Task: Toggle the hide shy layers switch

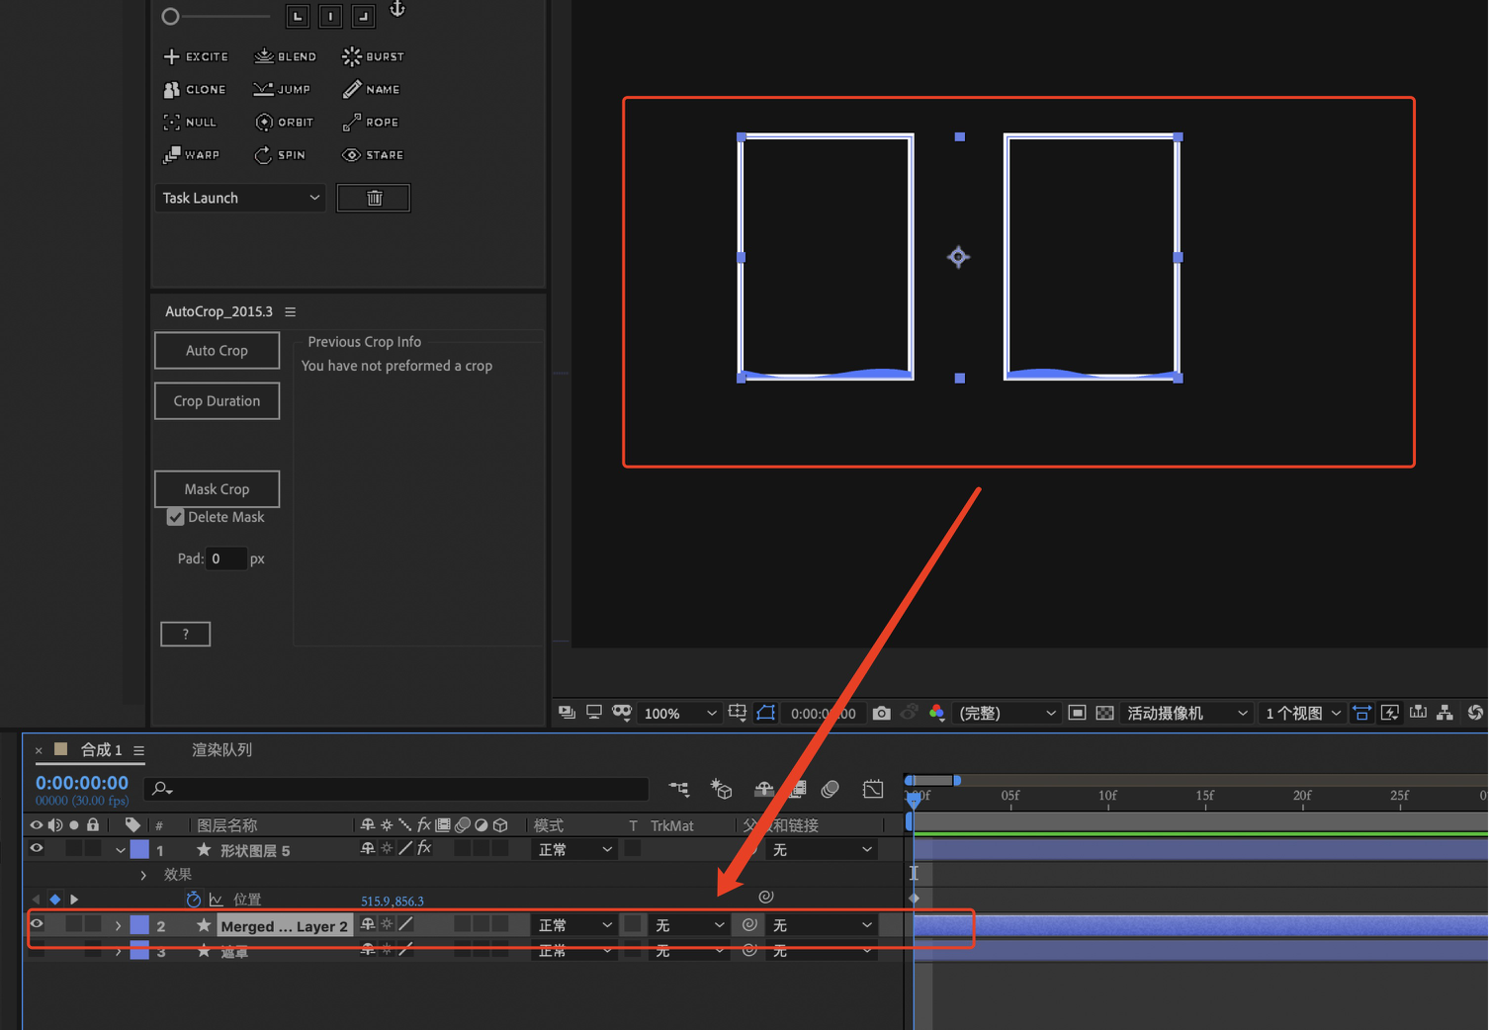Action: click(x=764, y=789)
